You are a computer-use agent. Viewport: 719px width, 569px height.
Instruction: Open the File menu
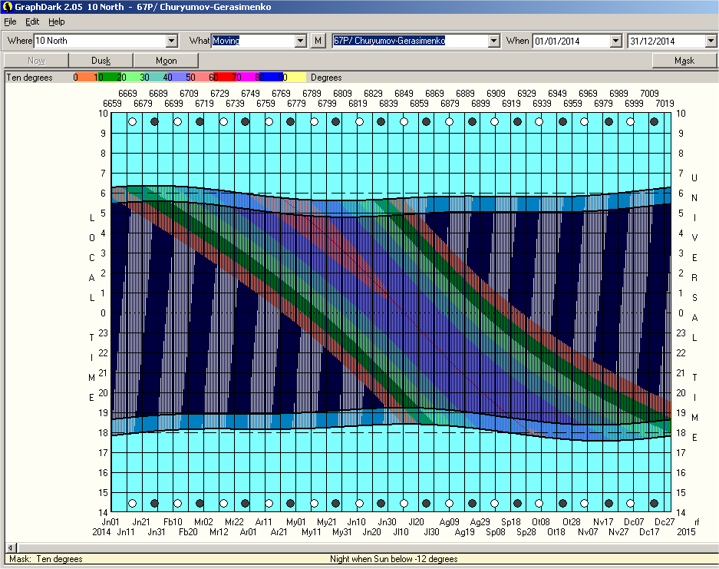10,22
